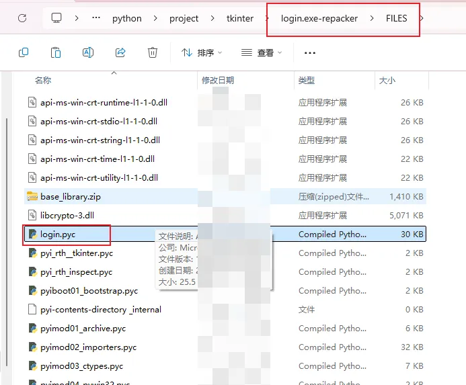The width and height of the screenshot is (466, 385).
Task: Click the Delete trash icon
Action: pos(153,52)
